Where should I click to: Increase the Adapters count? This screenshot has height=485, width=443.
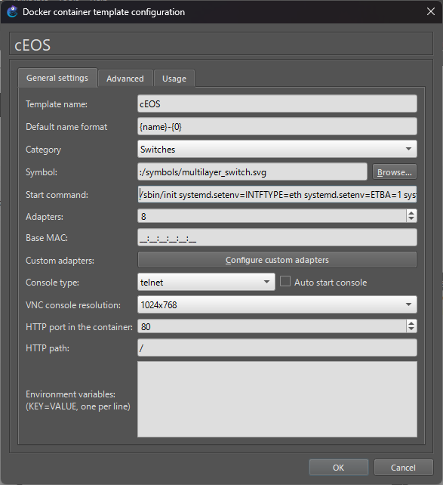click(x=411, y=213)
